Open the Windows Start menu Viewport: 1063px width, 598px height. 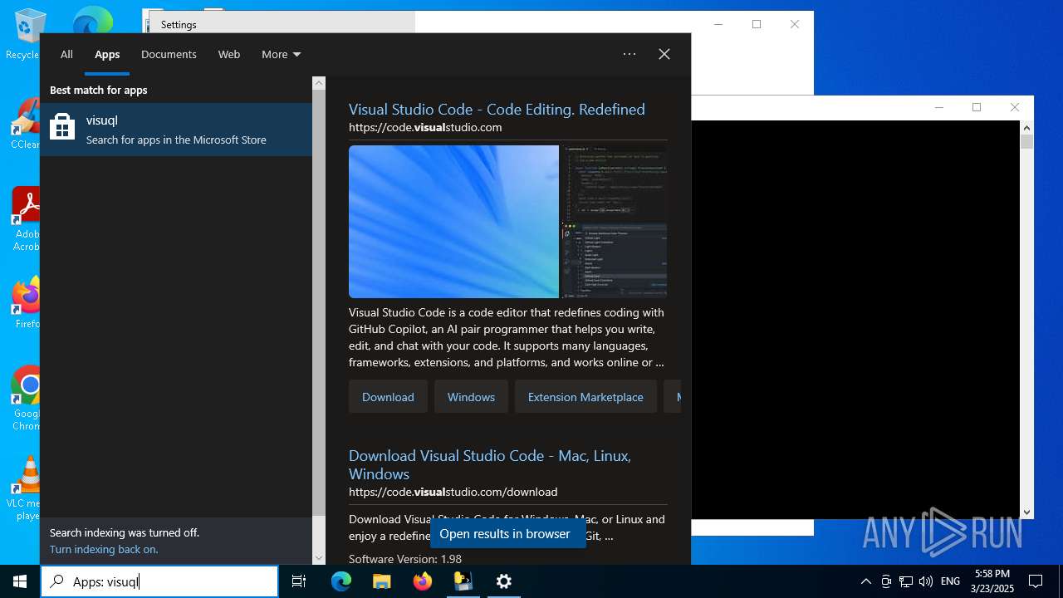20,581
